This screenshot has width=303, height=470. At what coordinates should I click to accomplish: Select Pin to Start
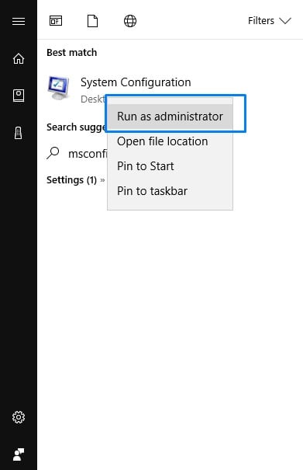(x=170, y=166)
